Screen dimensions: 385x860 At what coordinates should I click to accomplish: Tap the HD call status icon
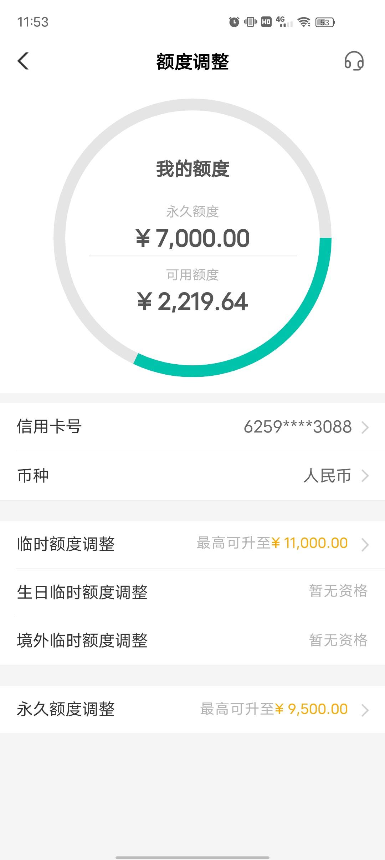pyautogui.click(x=266, y=22)
